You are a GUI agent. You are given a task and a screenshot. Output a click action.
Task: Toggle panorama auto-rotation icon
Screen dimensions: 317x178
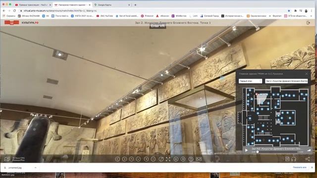161,159
